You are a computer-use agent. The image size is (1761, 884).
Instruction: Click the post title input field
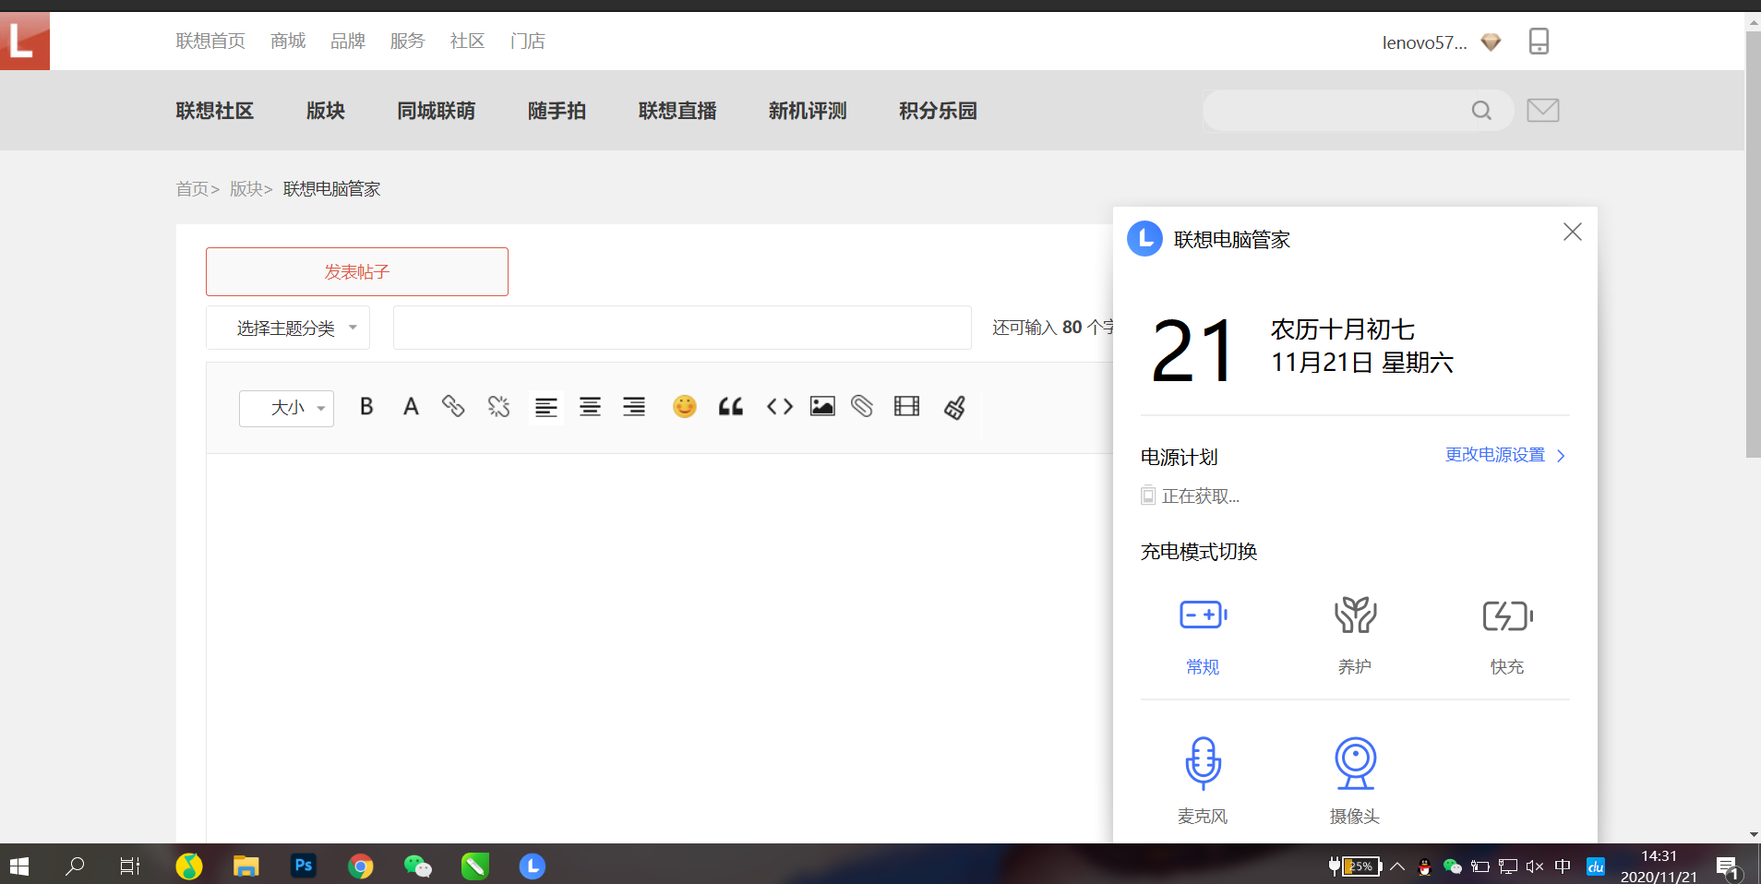point(682,328)
